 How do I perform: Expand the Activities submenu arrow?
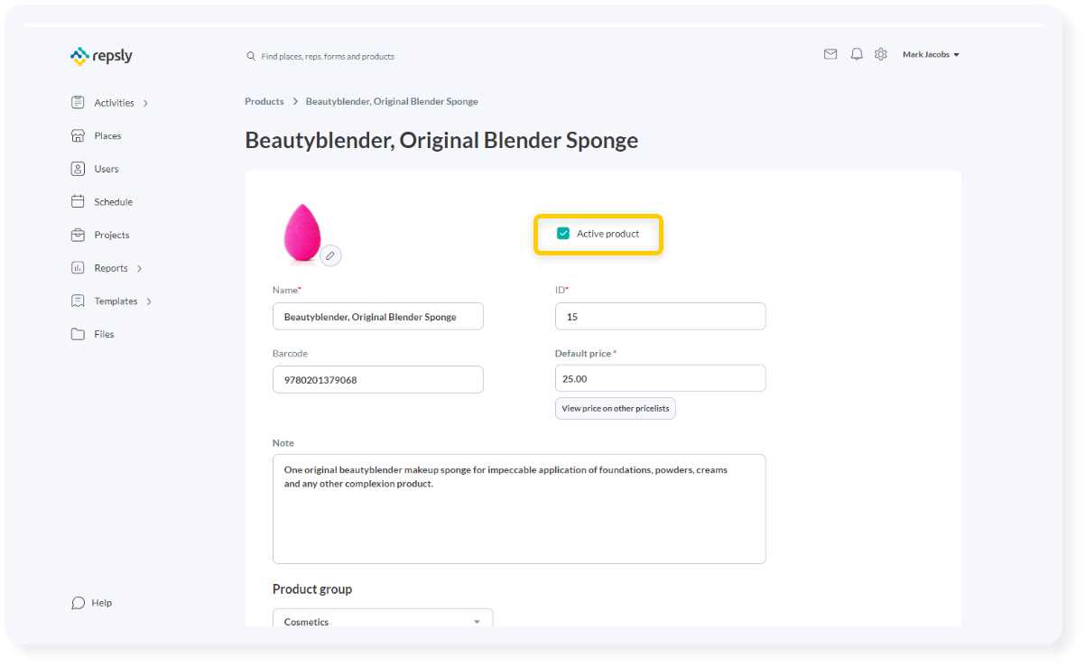tap(146, 103)
